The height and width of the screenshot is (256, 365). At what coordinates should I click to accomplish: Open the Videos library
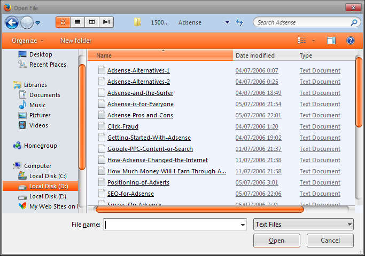click(33, 125)
